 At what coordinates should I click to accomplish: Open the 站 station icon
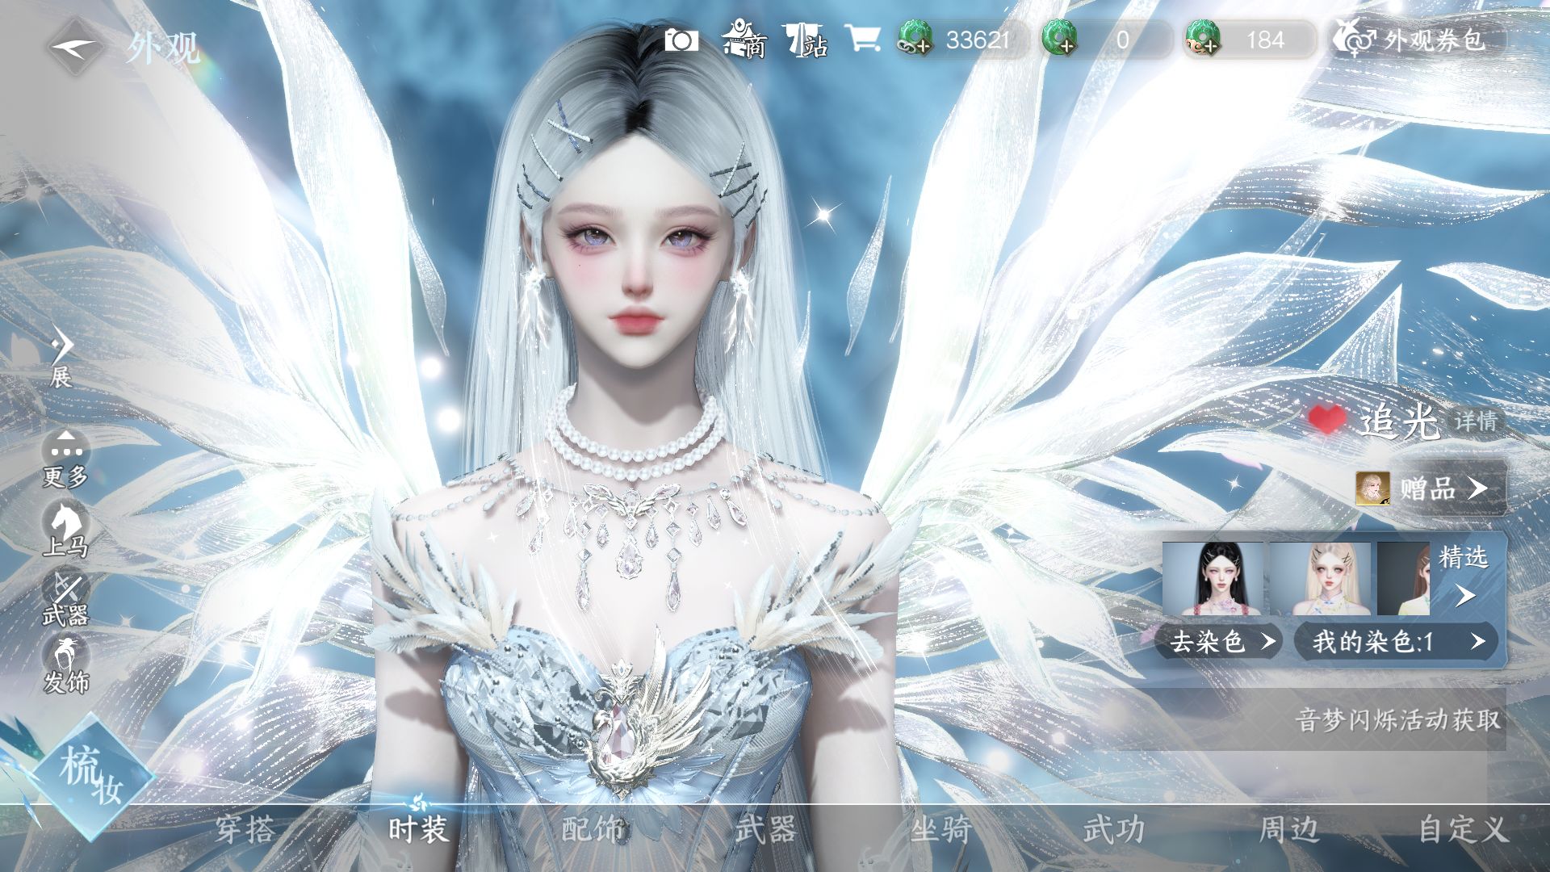point(806,40)
